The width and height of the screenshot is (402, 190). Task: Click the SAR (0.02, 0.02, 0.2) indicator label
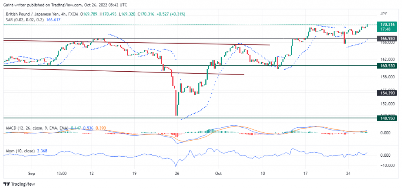click(25, 20)
